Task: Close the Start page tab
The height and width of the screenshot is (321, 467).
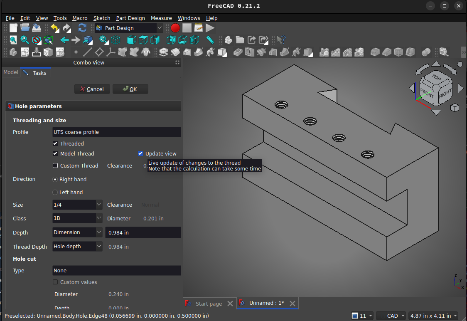Action: point(230,304)
